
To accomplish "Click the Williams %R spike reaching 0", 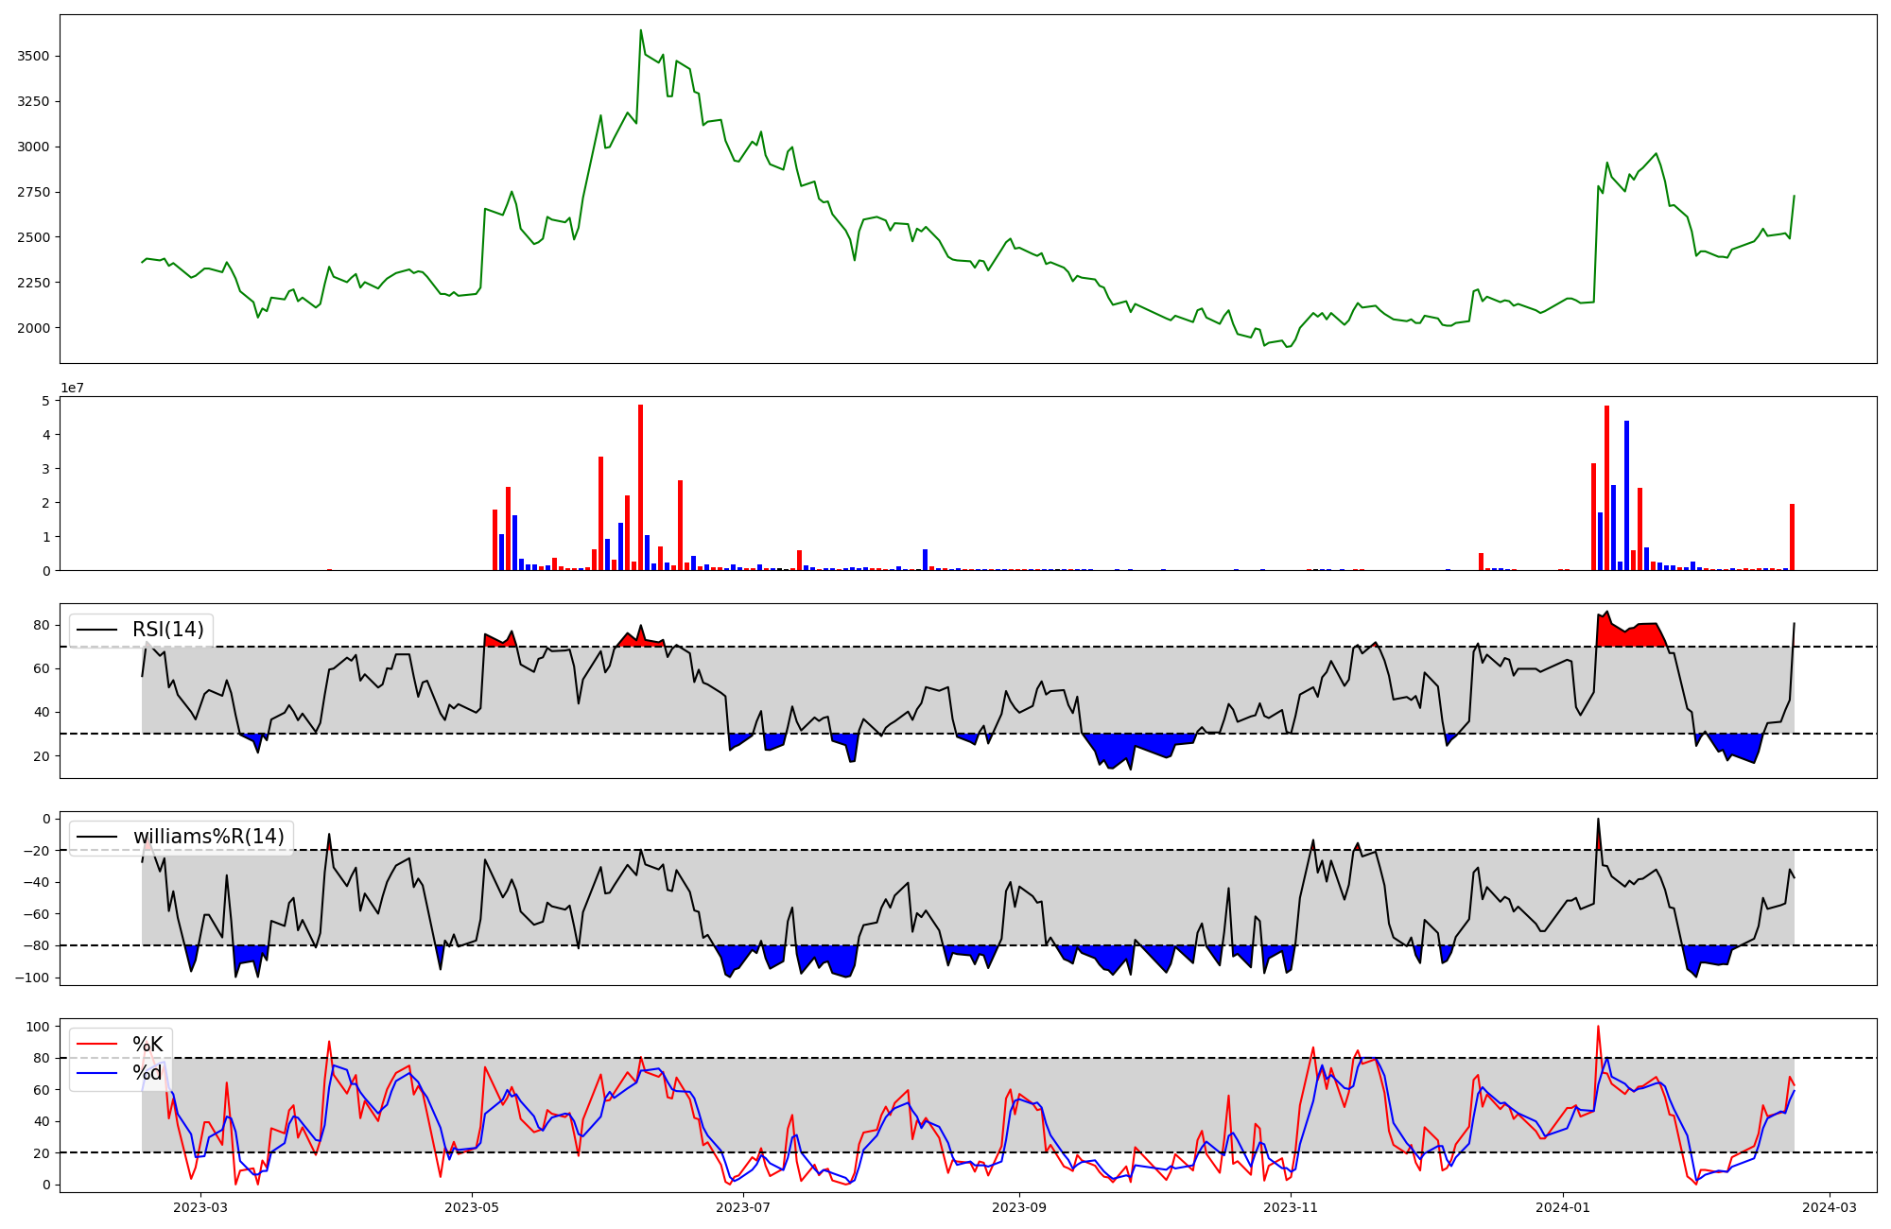I will coord(1598,821).
